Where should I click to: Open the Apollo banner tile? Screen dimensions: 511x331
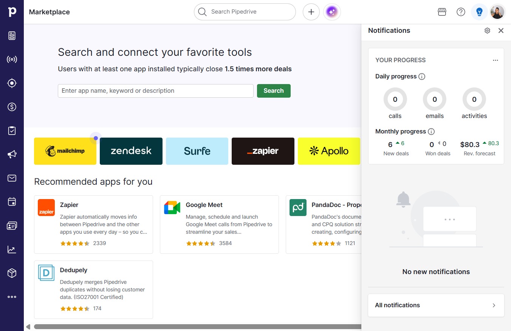(x=329, y=151)
